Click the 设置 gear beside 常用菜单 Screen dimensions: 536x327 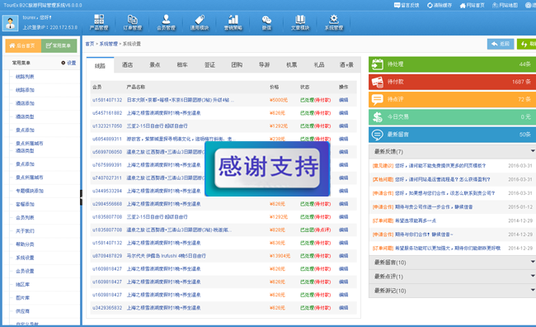63,63
